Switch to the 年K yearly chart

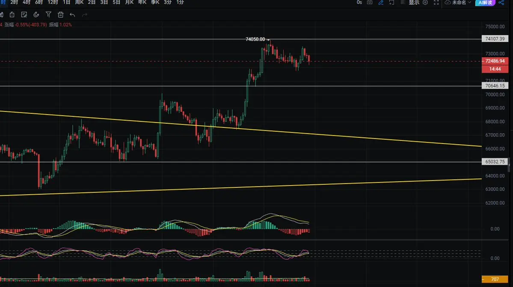pyautogui.click(x=142, y=2)
